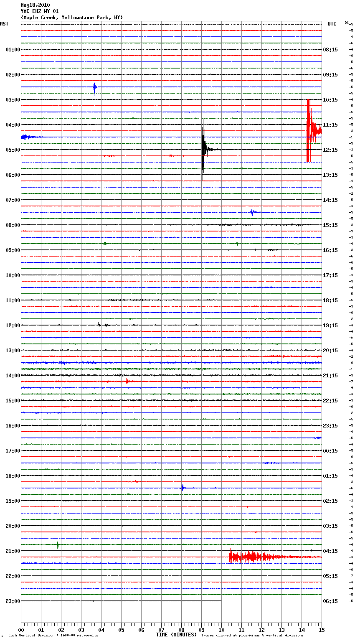355x641 pixels.
Task: Select the 01:00 MST time label
Action: 13,50
